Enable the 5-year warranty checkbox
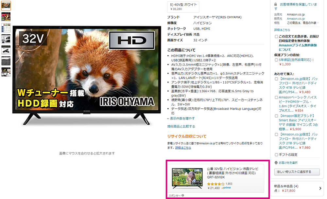Image resolution: width=327 pixels, height=199 pixels. 276,60
